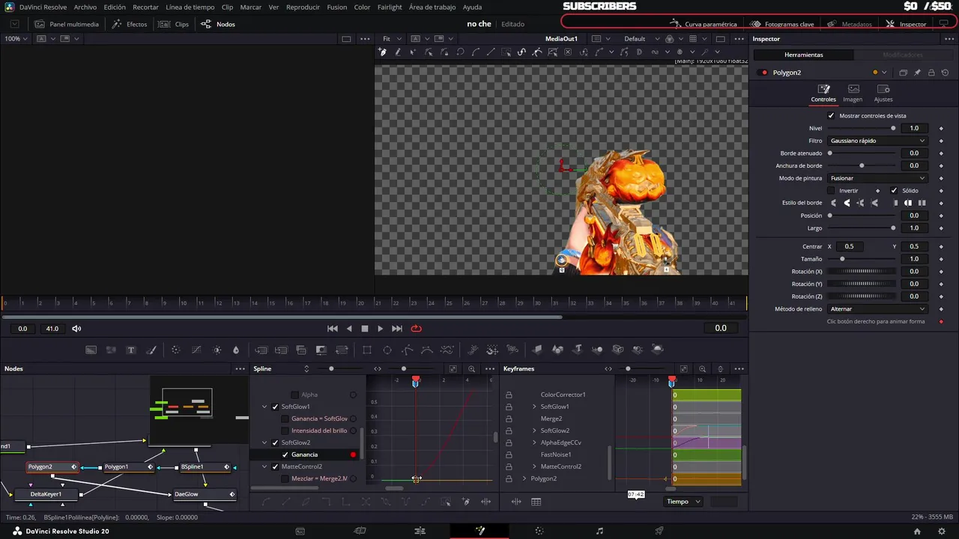Uncheck the Sólido checkbox
Image resolution: width=959 pixels, height=539 pixels.
click(x=894, y=191)
